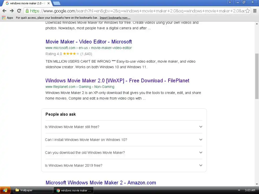This screenshot has width=259, height=194.
Task: Go back with the browser back arrow
Action: (x=5, y=11)
